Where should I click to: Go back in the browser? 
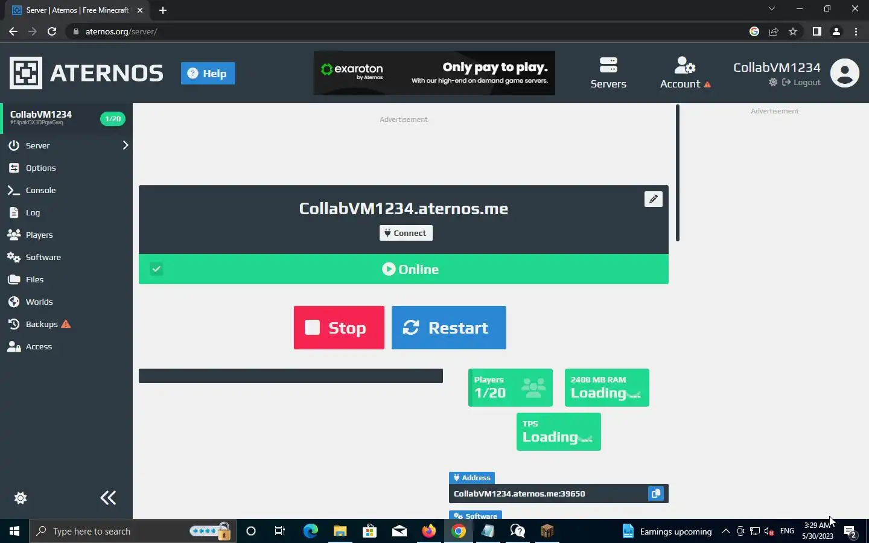13,31
